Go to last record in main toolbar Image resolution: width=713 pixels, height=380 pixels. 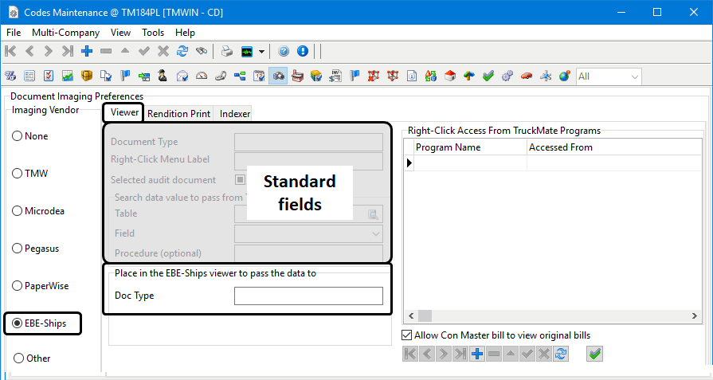[68, 51]
